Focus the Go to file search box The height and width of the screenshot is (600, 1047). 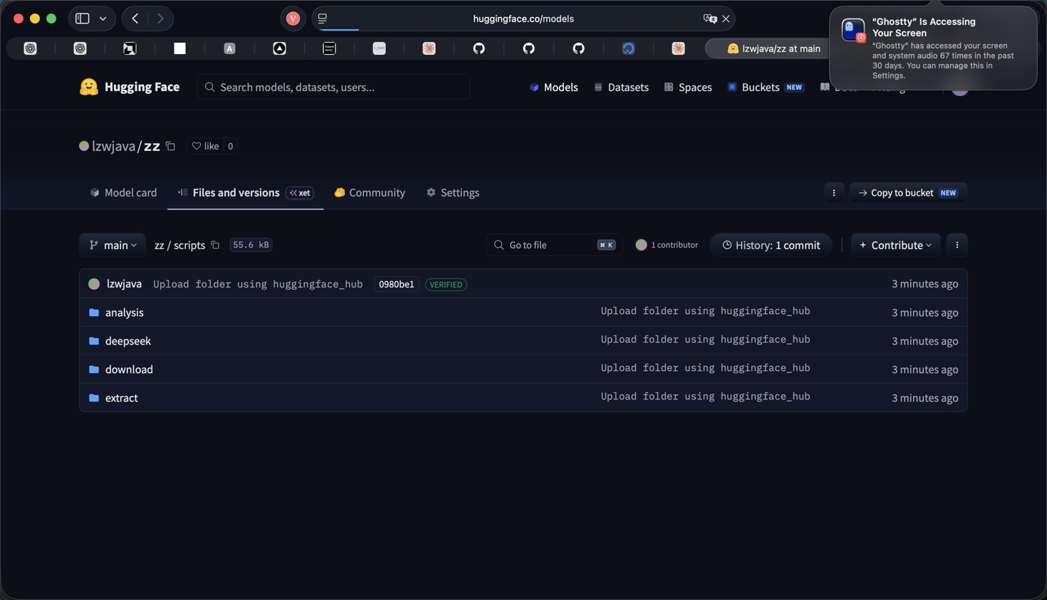pos(554,245)
